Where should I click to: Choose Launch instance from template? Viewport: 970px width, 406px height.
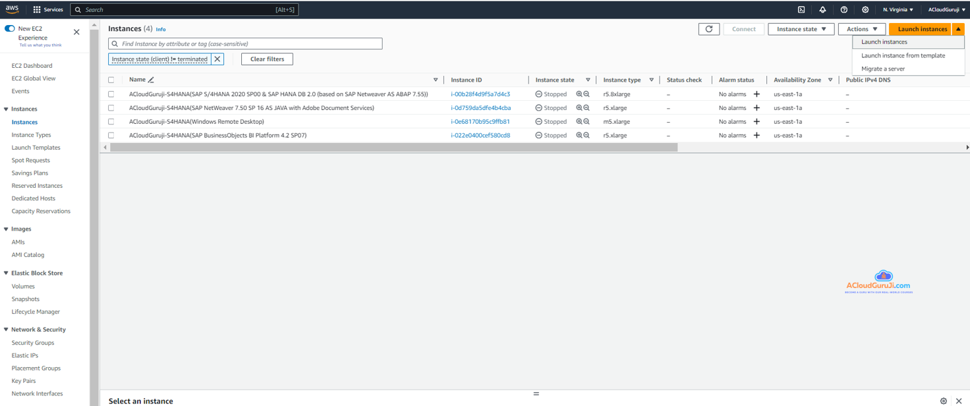(903, 55)
